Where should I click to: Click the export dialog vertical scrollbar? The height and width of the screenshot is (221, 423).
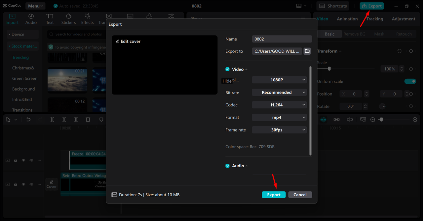coord(310,111)
